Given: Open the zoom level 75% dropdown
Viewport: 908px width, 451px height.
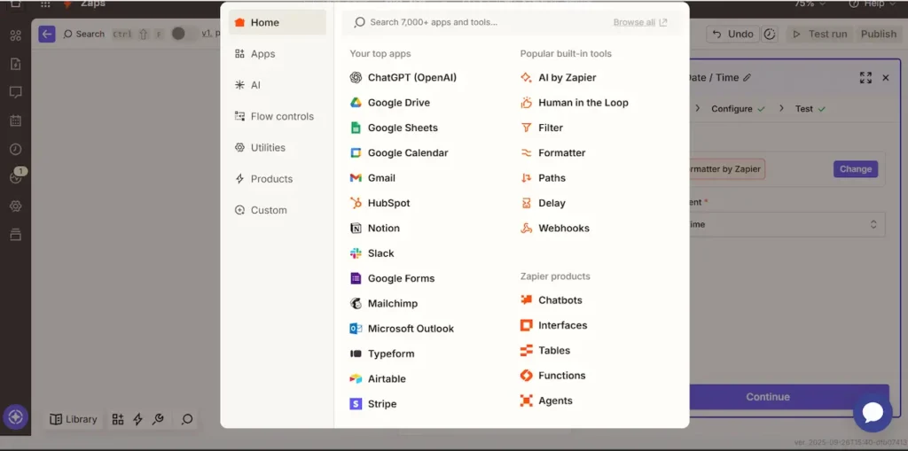Looking at the screenshot, I should point(811,4).
